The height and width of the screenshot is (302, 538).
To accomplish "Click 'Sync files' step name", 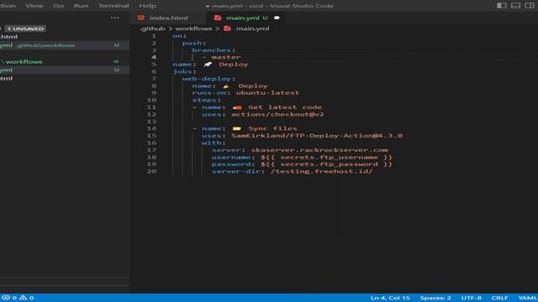I will [272, 128].
